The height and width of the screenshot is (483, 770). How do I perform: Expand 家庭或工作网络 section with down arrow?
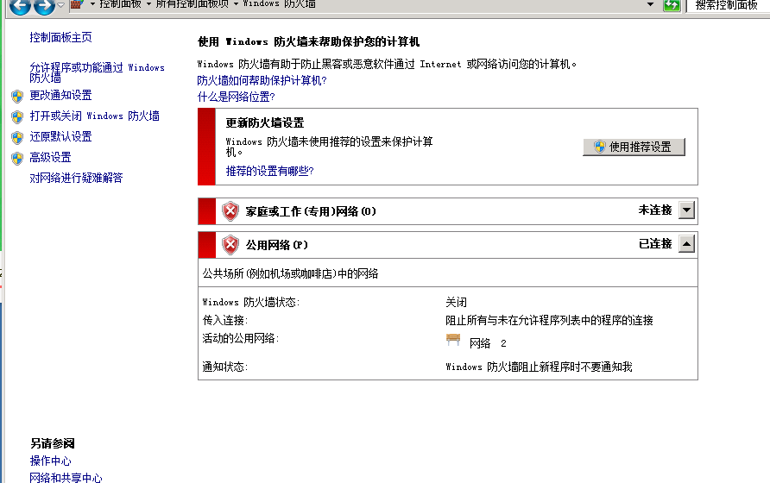pyautogui.click(x=686, y=210)
